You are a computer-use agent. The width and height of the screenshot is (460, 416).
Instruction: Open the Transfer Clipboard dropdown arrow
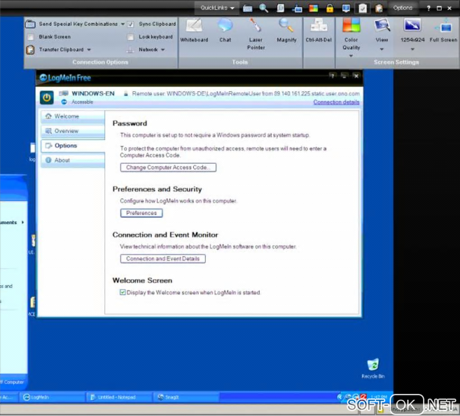[89, 50]
